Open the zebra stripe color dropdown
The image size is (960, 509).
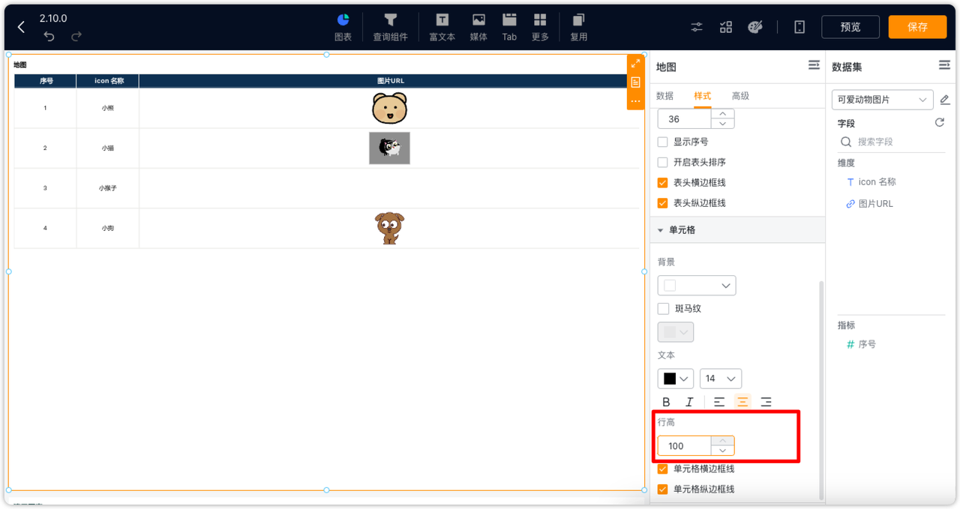[676, 332]
